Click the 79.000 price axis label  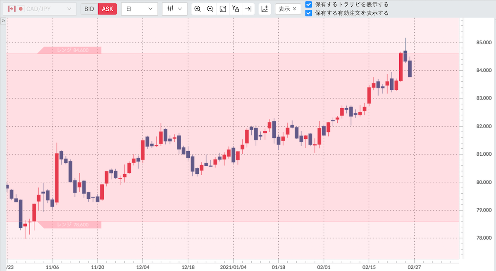[x=484, y=210]
